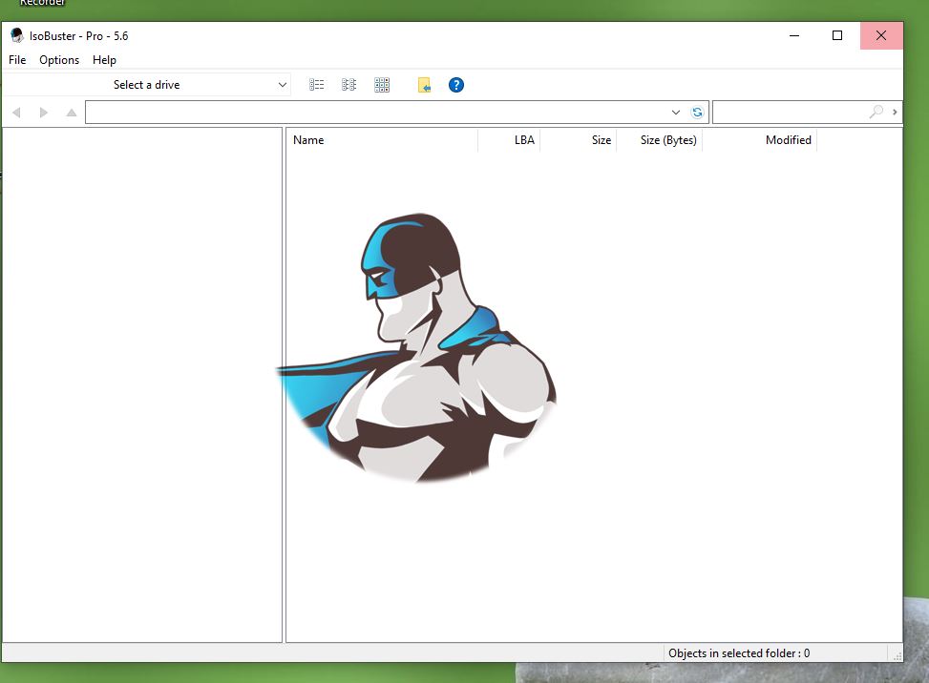
Task: Open the Options menu
Action: [59, 60]
